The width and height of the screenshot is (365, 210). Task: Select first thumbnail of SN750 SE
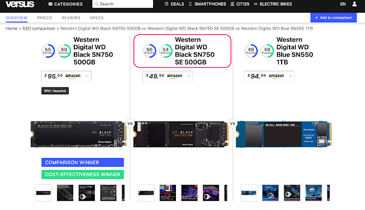146,193
